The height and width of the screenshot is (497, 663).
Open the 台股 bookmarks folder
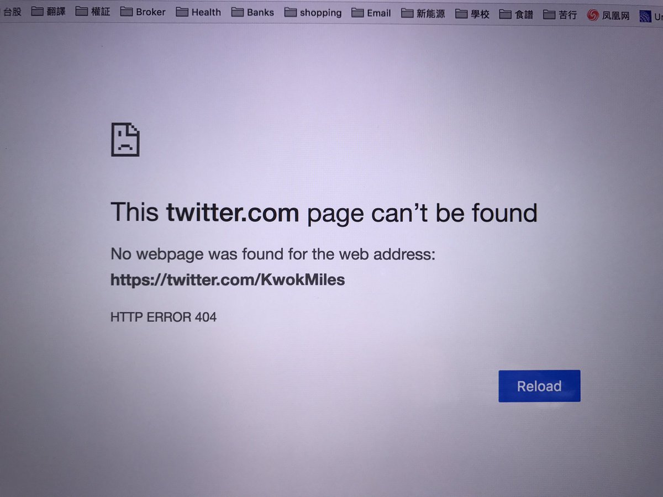click(x=11, y=12)
